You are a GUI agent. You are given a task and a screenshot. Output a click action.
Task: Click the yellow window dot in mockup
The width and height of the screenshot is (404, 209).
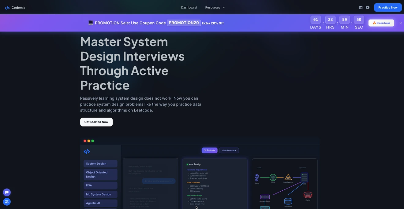click(89, 141)
